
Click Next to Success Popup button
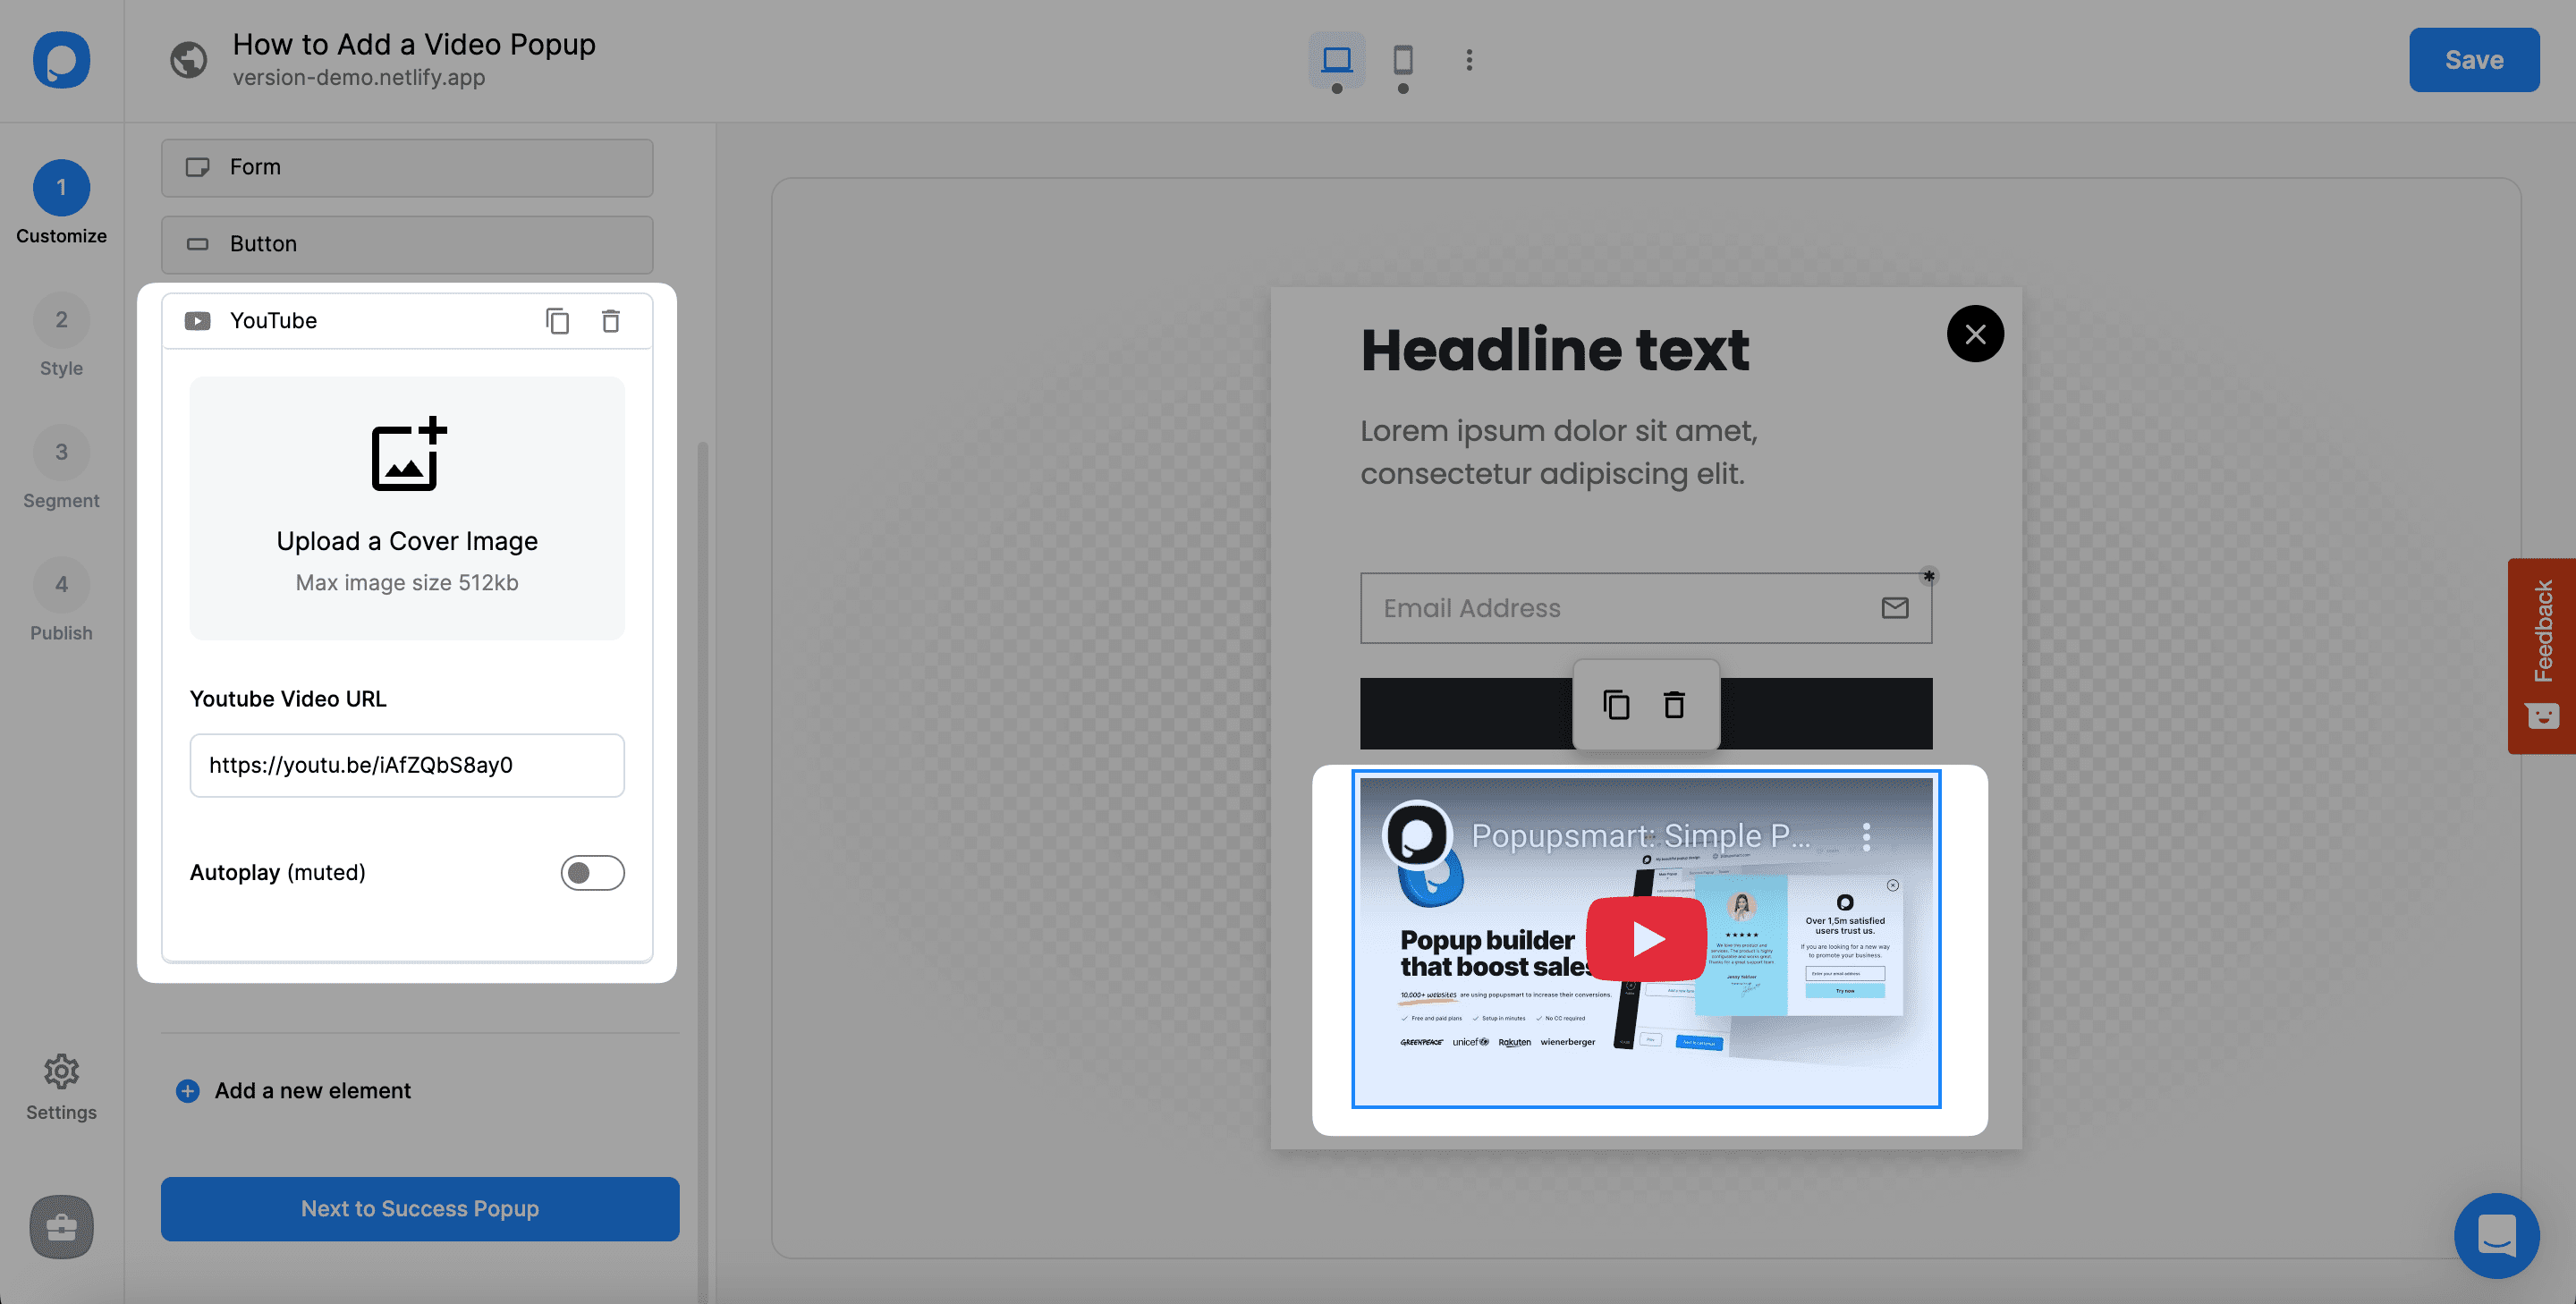click(x=419, y=1208)
